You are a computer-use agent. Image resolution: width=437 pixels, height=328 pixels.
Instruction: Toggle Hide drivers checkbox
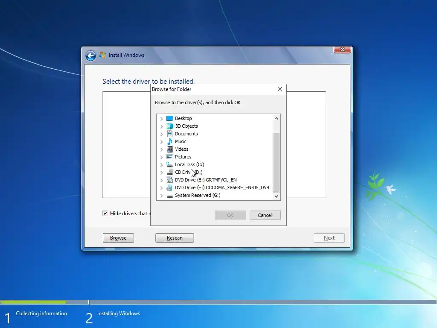coord(105,214)
